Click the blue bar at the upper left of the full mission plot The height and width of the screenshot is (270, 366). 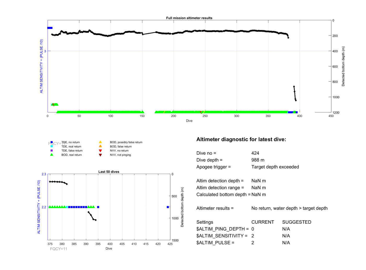coord(50,28)
